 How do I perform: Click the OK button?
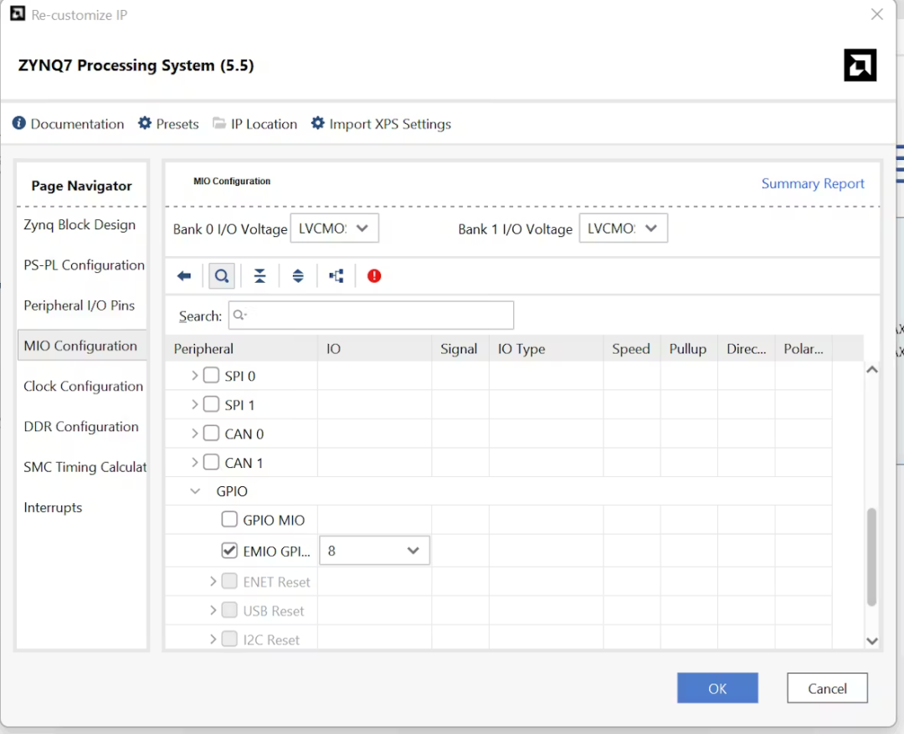(717, 688)
